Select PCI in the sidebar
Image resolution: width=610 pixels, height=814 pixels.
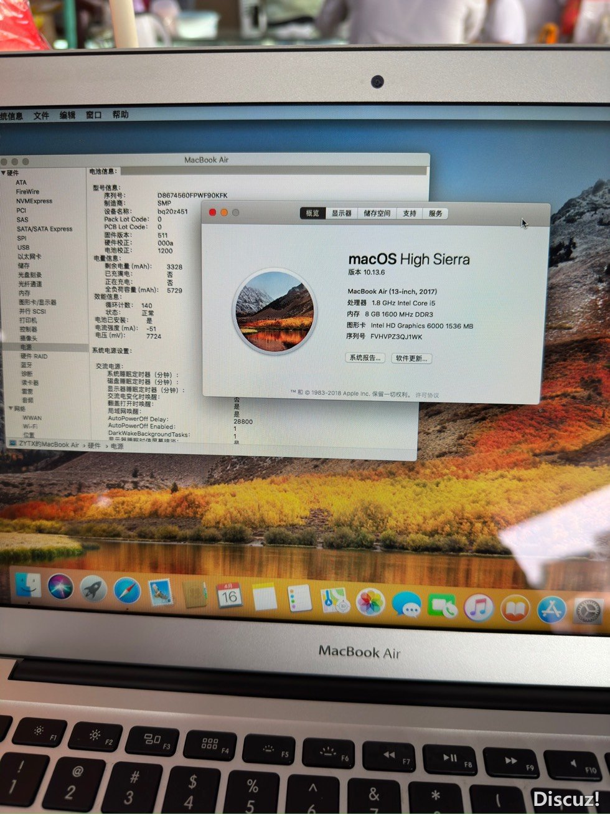[21, 211]
